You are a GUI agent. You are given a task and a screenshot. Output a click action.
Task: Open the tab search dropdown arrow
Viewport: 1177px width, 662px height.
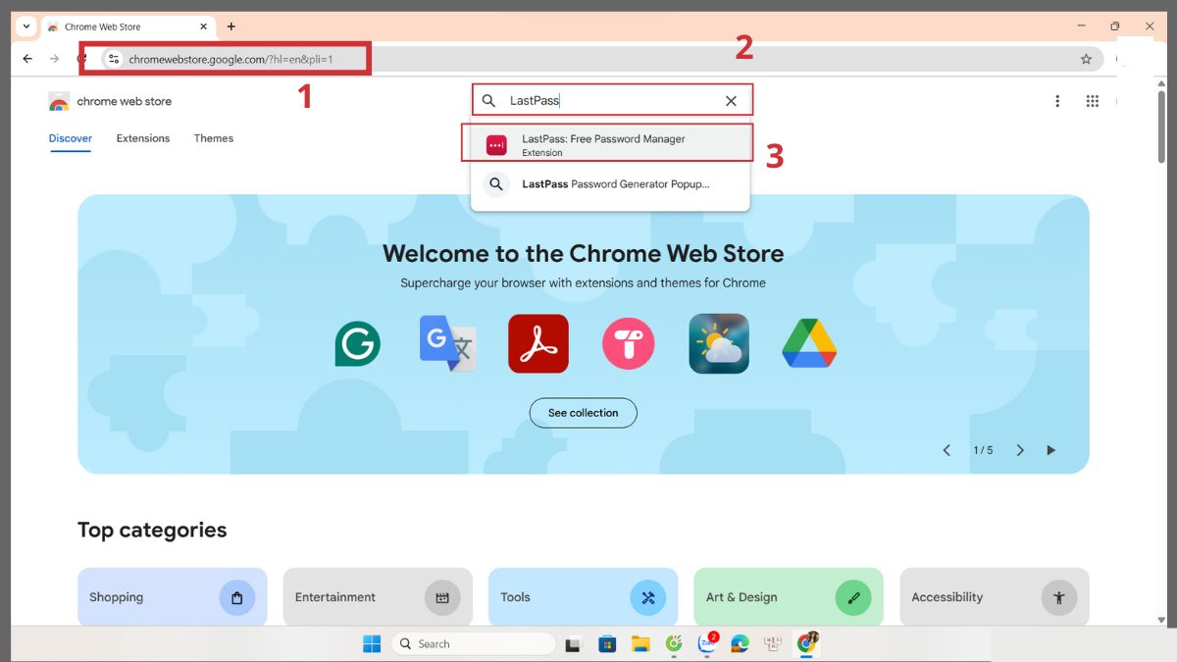[x=25, y=26]
